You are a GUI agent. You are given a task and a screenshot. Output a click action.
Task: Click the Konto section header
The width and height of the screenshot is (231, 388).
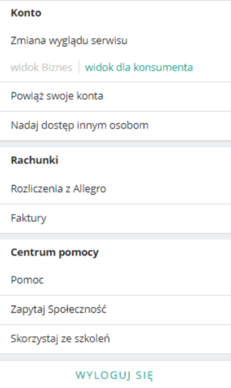click(26, 13)
